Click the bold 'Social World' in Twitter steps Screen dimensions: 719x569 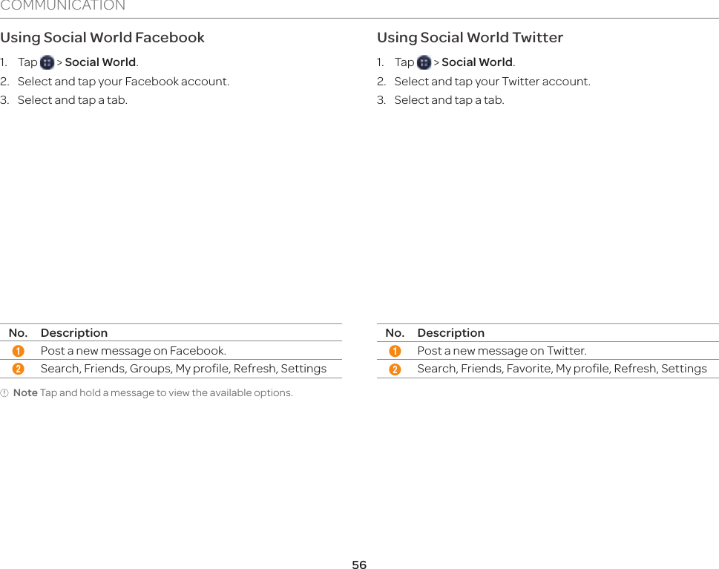pos(477,62)
